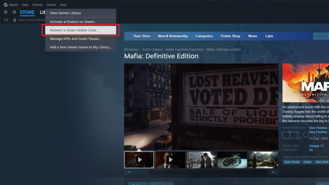This screenshot has height=185, width=329.
Task: Play the first Mafia trailer video
Action: click(x=139, y=160)
